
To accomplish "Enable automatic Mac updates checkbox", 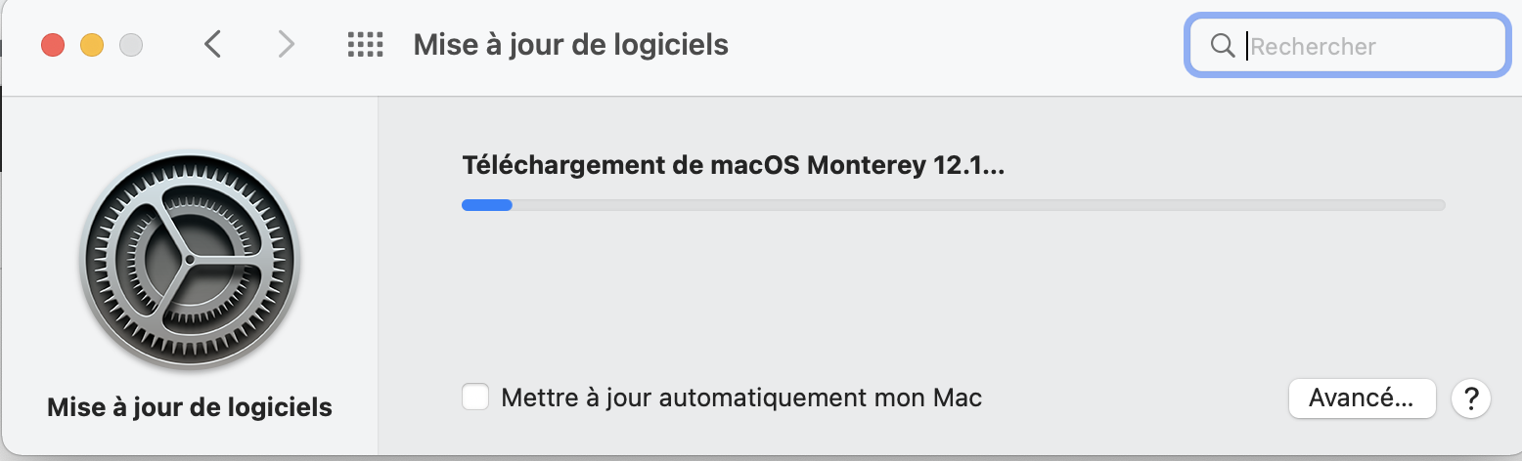I will click(475, 398).
